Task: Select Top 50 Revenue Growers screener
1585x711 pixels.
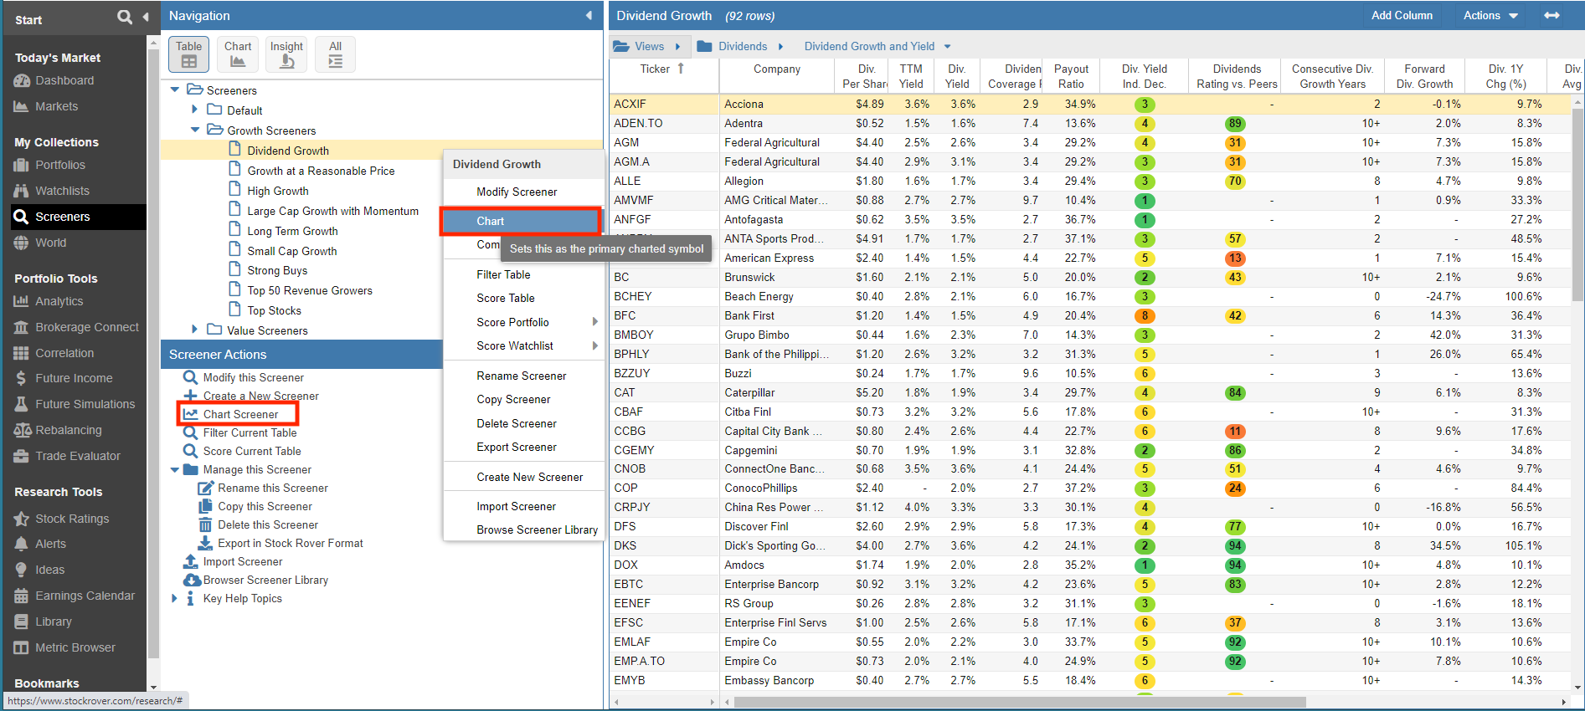Action: (x=309, y=290)
